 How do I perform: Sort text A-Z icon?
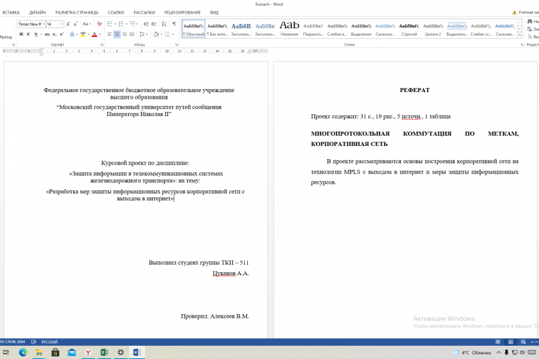164,24
